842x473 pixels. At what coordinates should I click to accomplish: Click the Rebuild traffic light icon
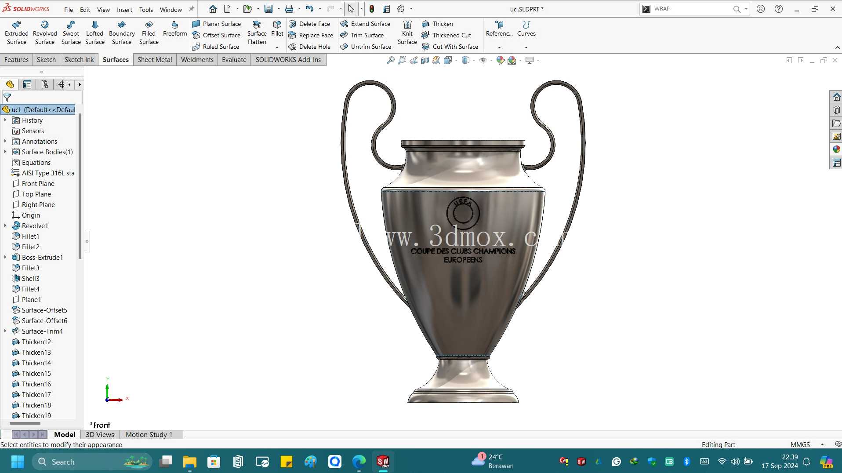[372, 9]
